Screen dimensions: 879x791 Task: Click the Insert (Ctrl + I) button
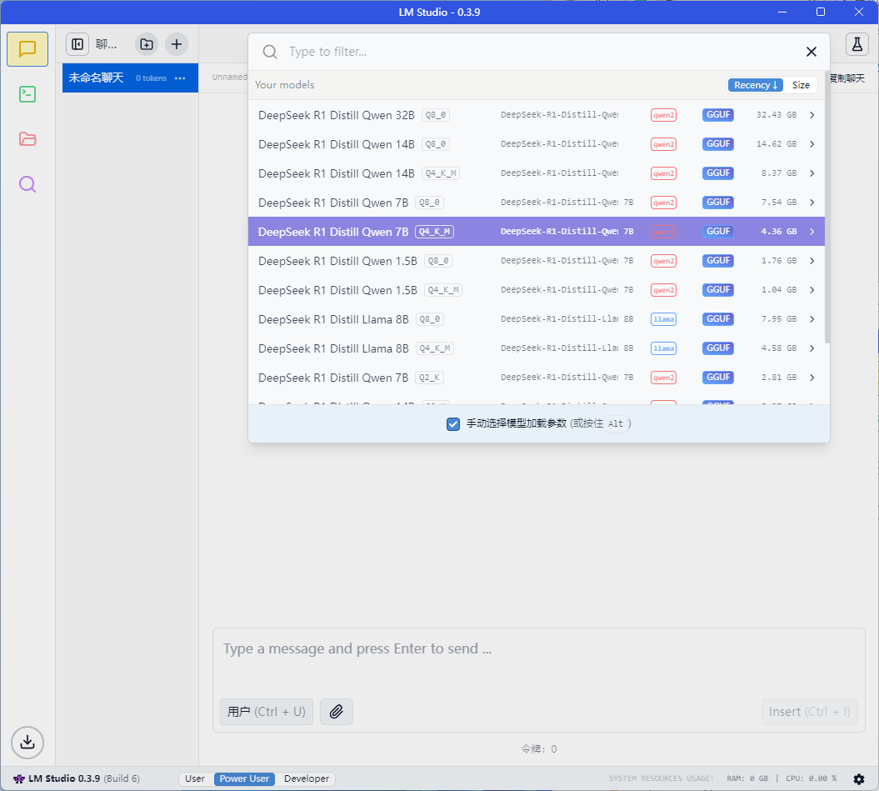[810, 711]
